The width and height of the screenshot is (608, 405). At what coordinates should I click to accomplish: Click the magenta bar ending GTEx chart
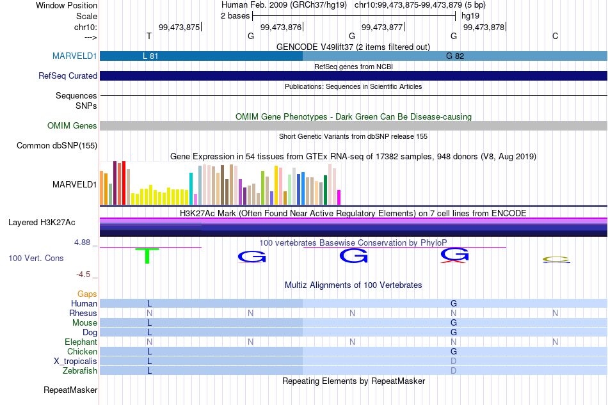(339, 197)
